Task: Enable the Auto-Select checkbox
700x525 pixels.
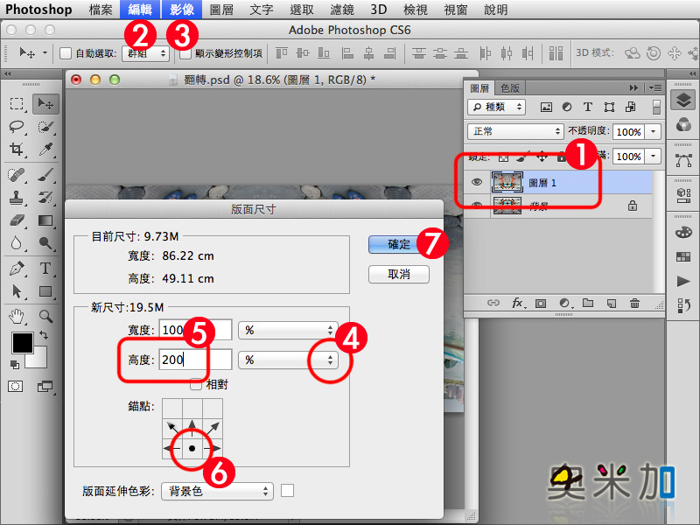Action: click(66, 53)
